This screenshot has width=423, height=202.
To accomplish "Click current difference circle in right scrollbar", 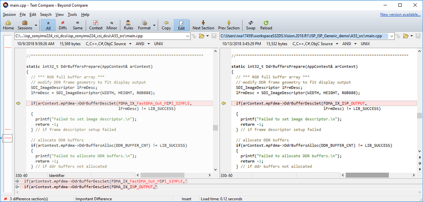I will 420,163.
